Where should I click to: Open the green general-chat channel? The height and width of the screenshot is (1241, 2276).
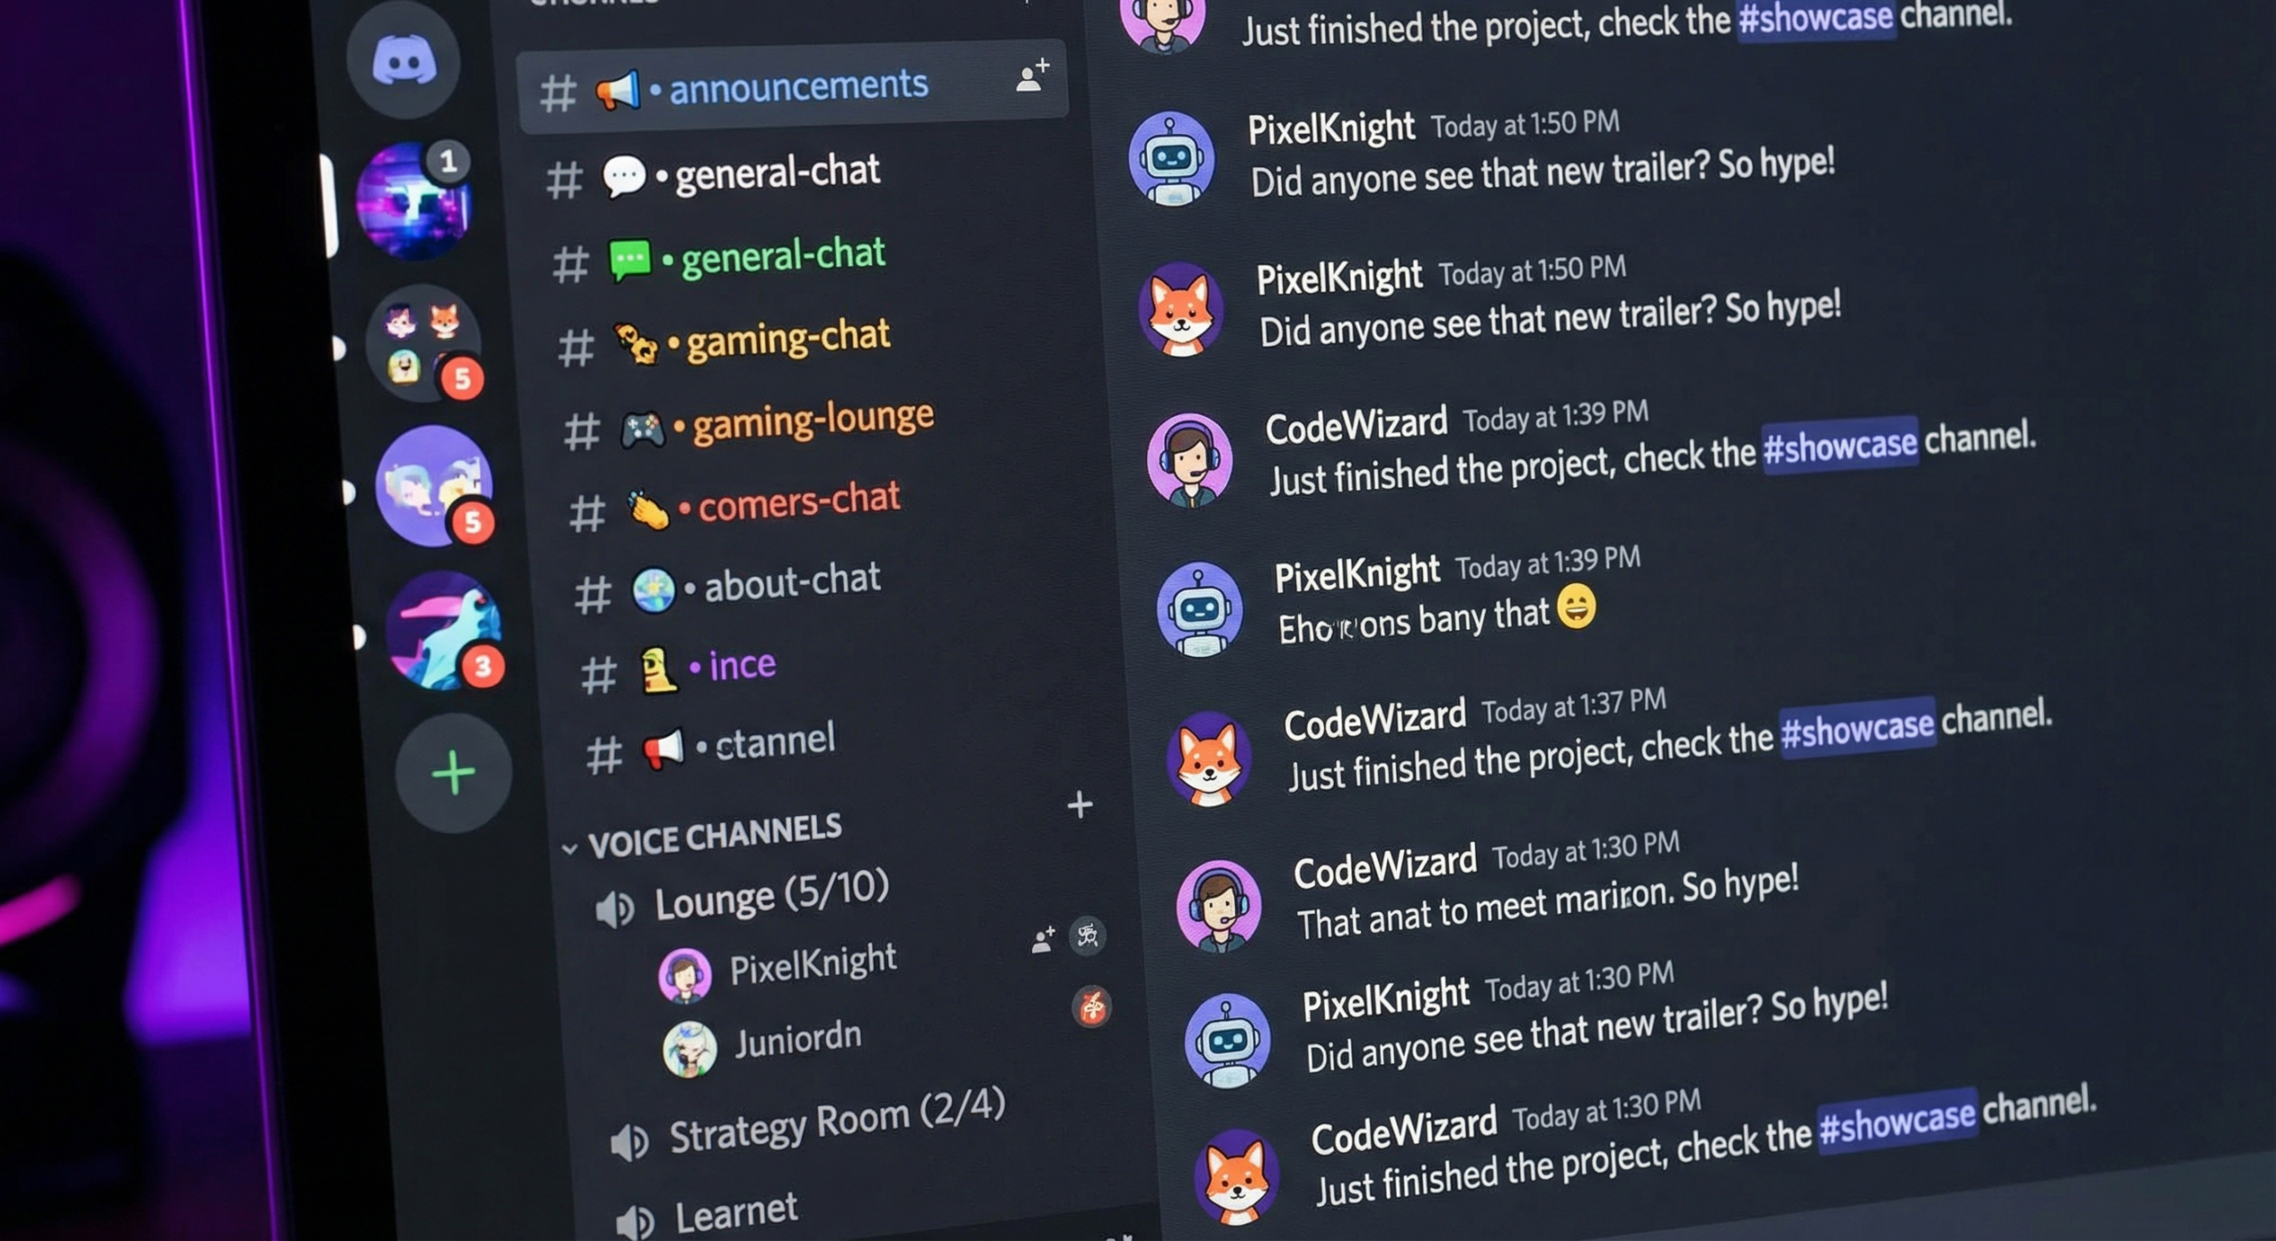click(718, 258)
